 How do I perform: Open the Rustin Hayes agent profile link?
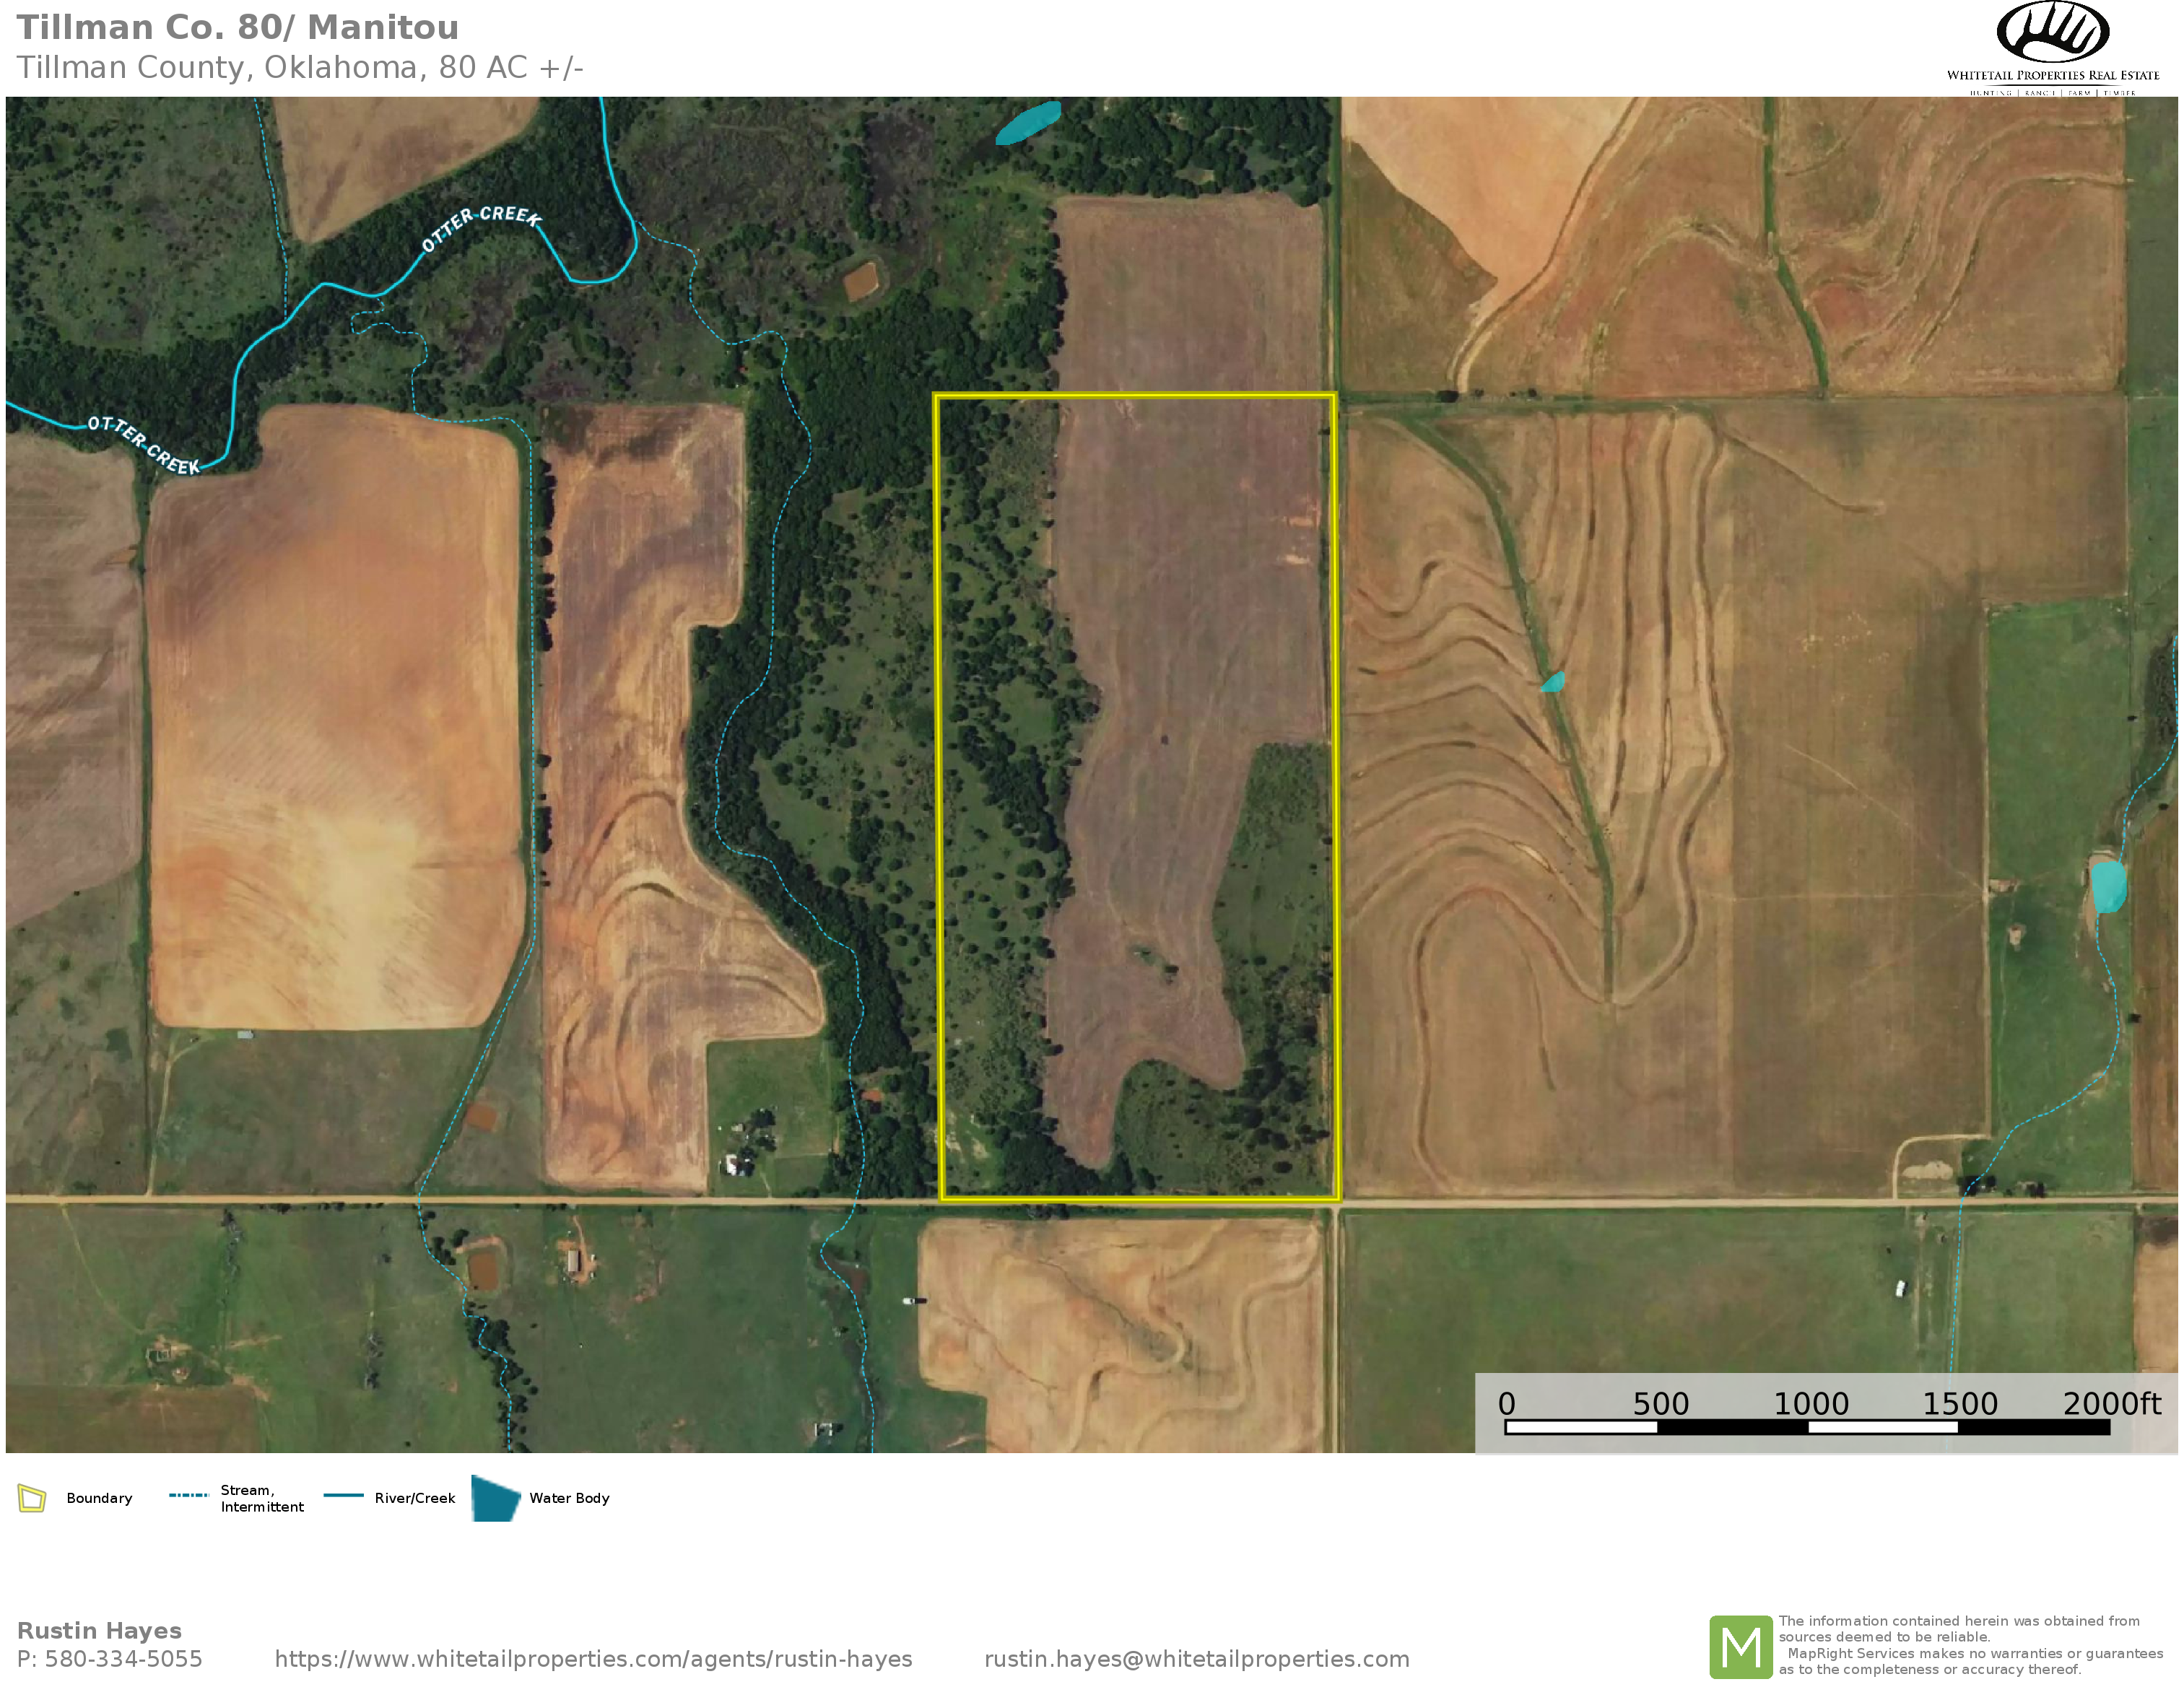pos(593,1659)
